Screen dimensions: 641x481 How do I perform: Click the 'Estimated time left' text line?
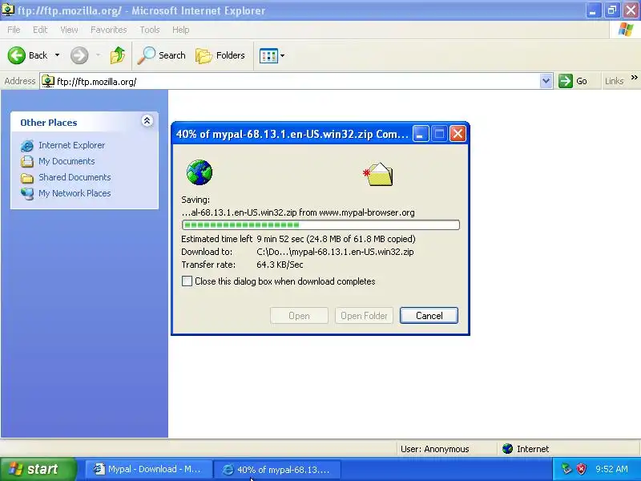298,239
